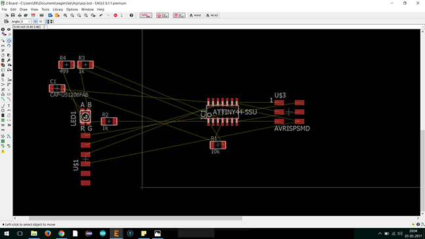Select the Ratsnest tool

click(3, 136)
